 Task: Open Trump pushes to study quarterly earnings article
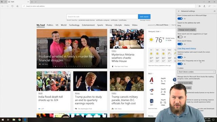(88, 100)
